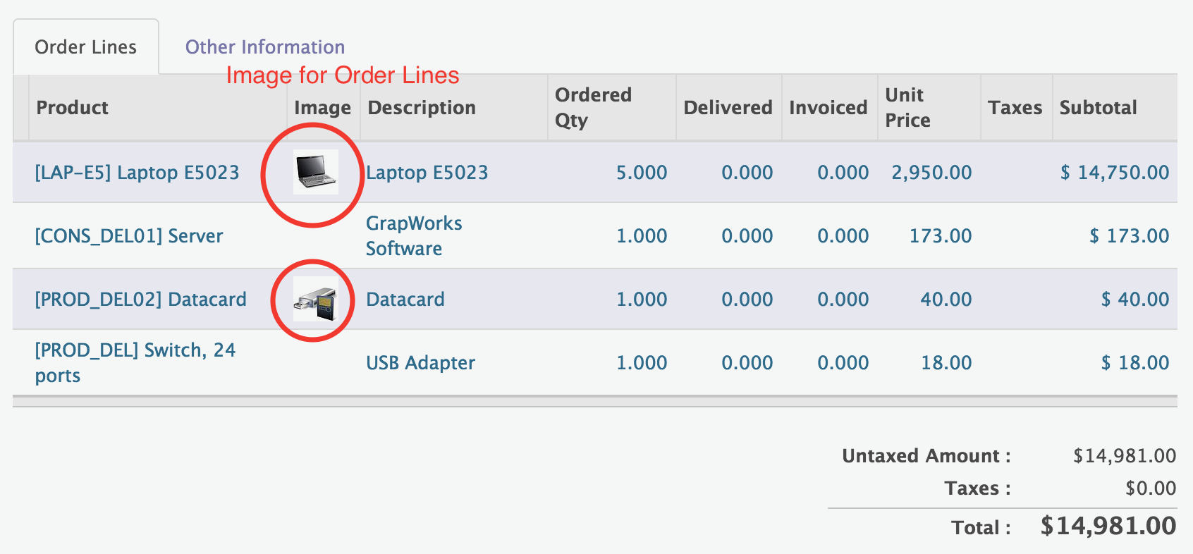Select the [PROD_DEL] Switch, 24 ports product
The image size is (1193, 554).
[x=134, y=362]
